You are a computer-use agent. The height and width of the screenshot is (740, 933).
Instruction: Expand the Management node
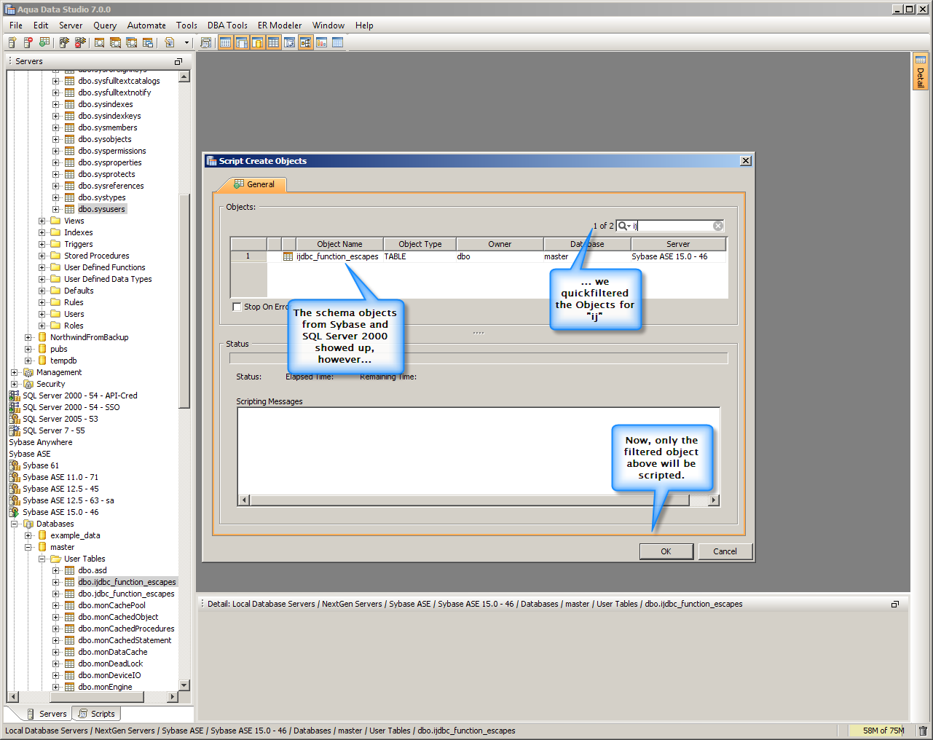tap(15, 372)
